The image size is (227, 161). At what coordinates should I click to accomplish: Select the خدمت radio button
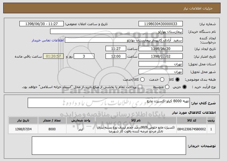pyautogui.click(x=162, y=79)
